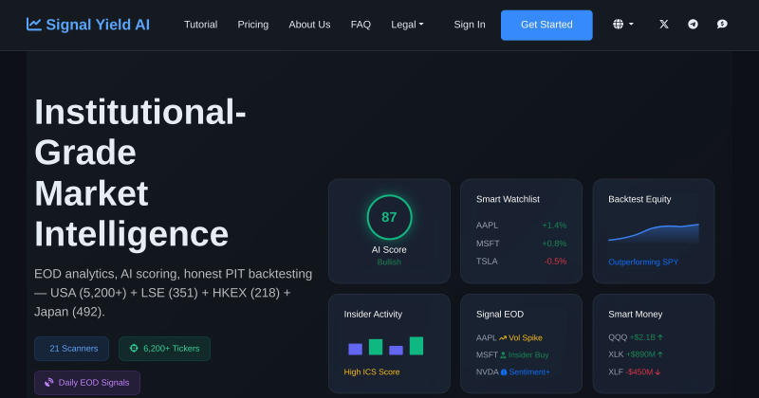Click the 21 Scanners badge
This screenshot has height=398, width=759.
[x=72, y=349]
